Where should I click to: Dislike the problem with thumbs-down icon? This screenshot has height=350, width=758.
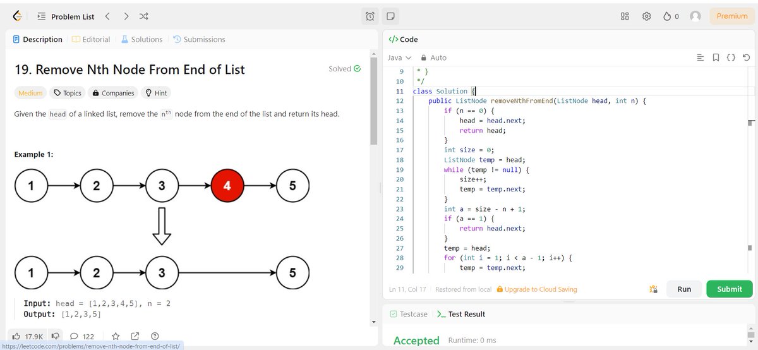[x=56, y=336]
